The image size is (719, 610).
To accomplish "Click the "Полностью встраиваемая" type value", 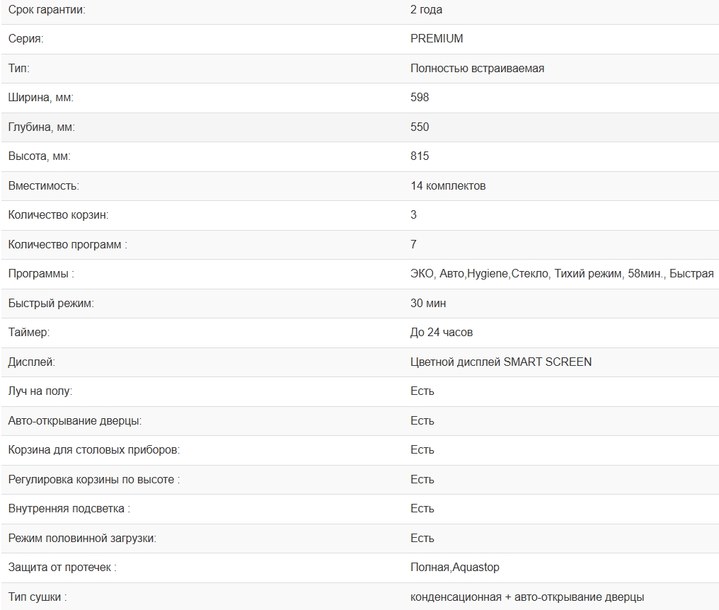I will 477,69.
